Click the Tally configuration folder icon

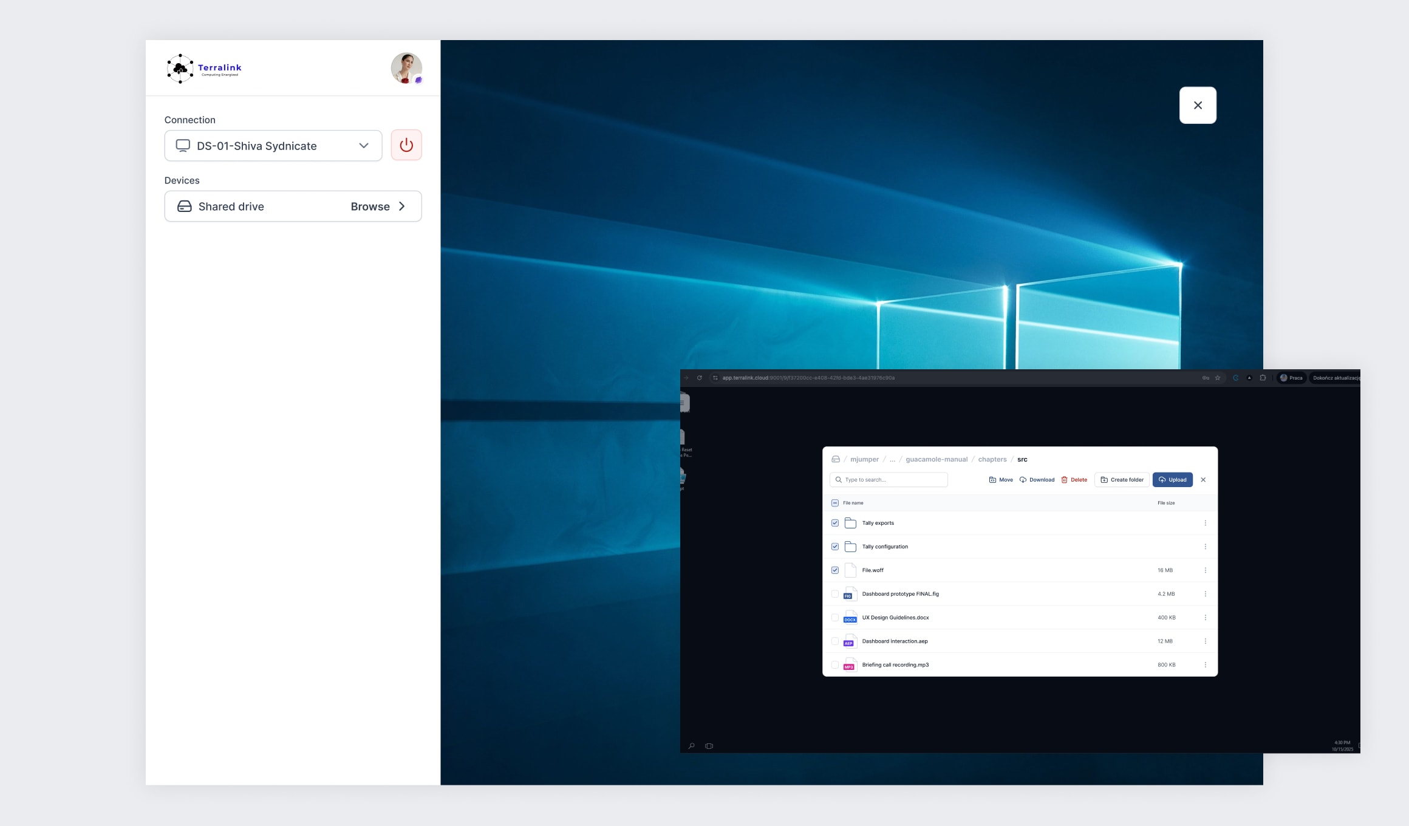(850, 547)
